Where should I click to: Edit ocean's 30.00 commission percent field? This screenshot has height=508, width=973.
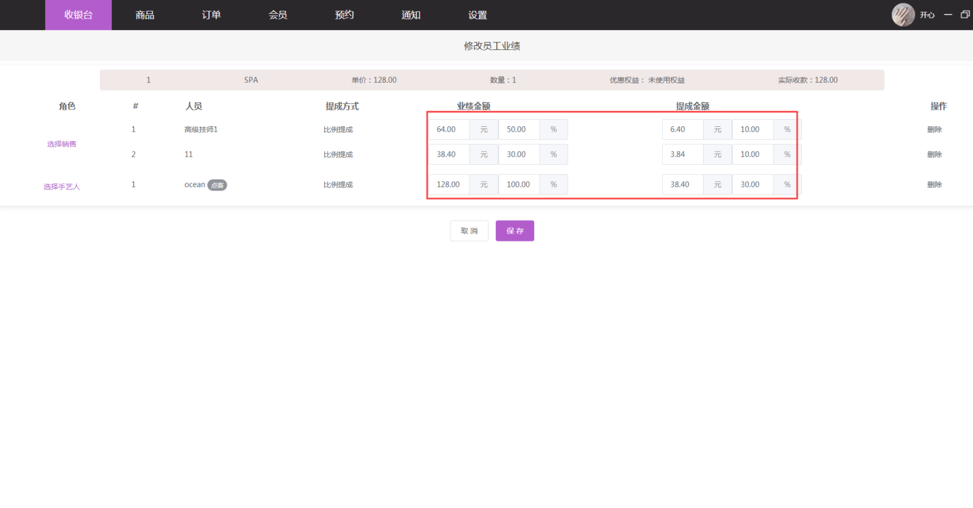(753, 185)
